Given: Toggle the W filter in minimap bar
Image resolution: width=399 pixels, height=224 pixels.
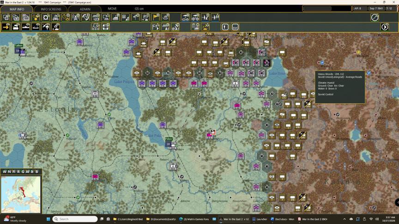Looking at the screenshot, I should pos(4,171).
